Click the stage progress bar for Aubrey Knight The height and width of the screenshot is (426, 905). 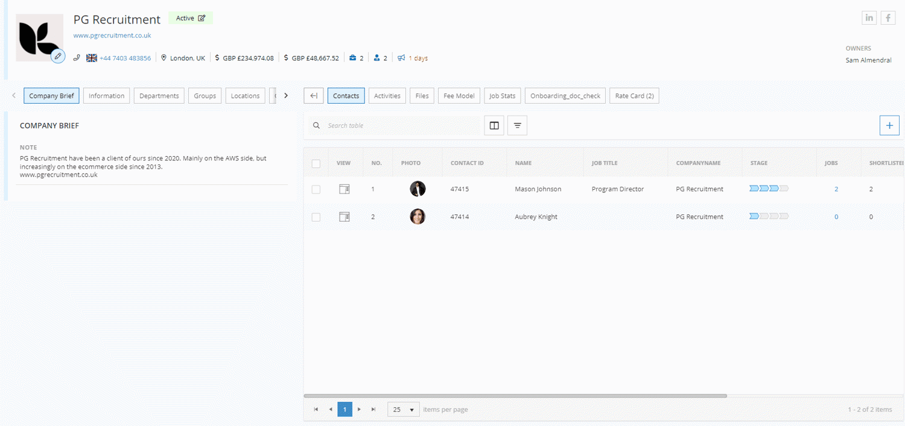[x=769, y=216]
